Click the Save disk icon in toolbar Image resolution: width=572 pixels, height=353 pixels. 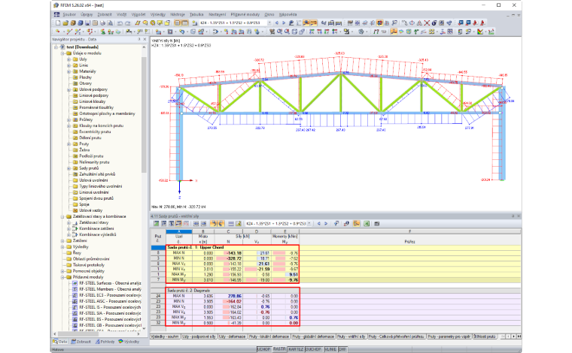pyautogui.click(x=87, y=23)
